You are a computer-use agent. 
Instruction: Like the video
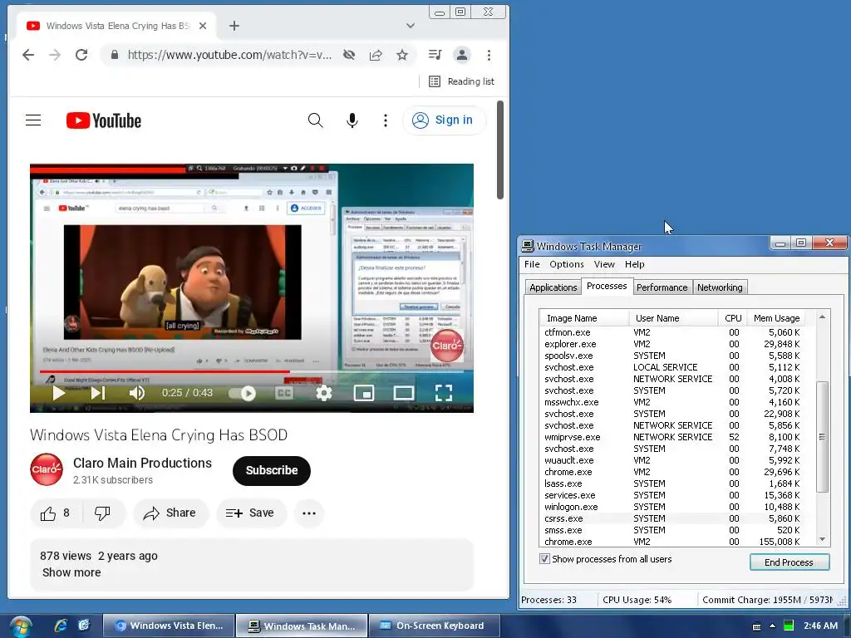tap(55, 513)
